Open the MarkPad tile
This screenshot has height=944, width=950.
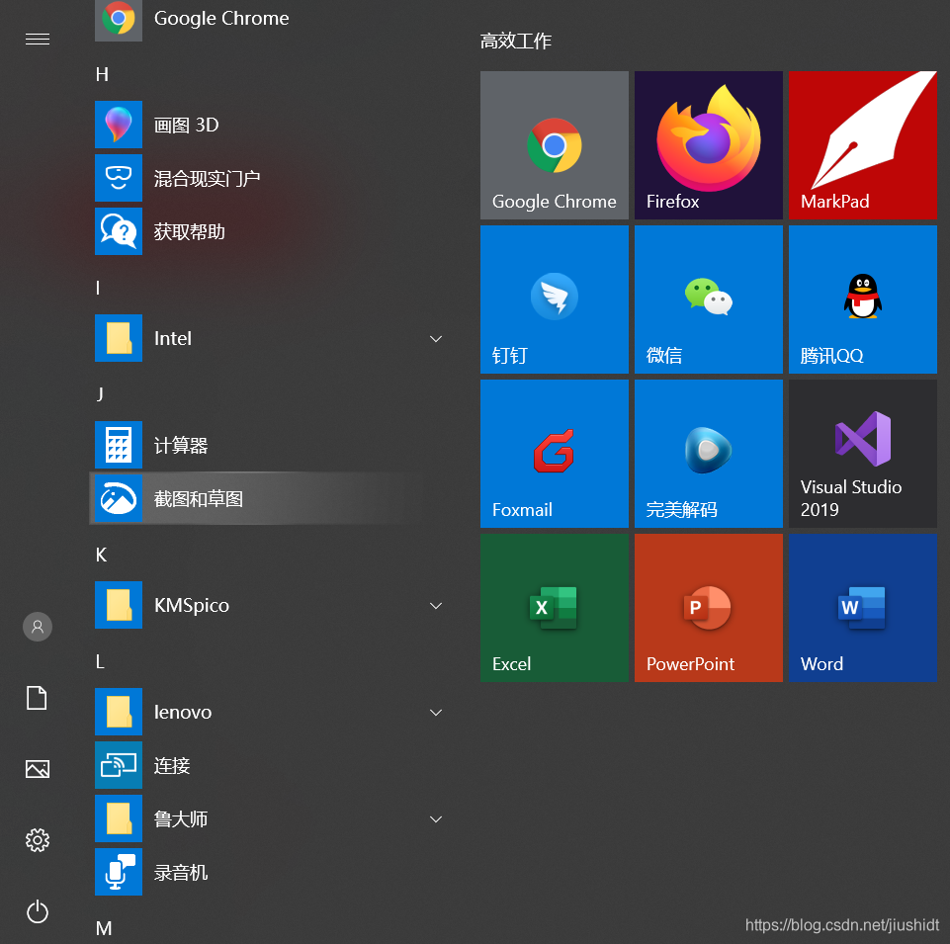pyautogui.click(x=863, y=144)
